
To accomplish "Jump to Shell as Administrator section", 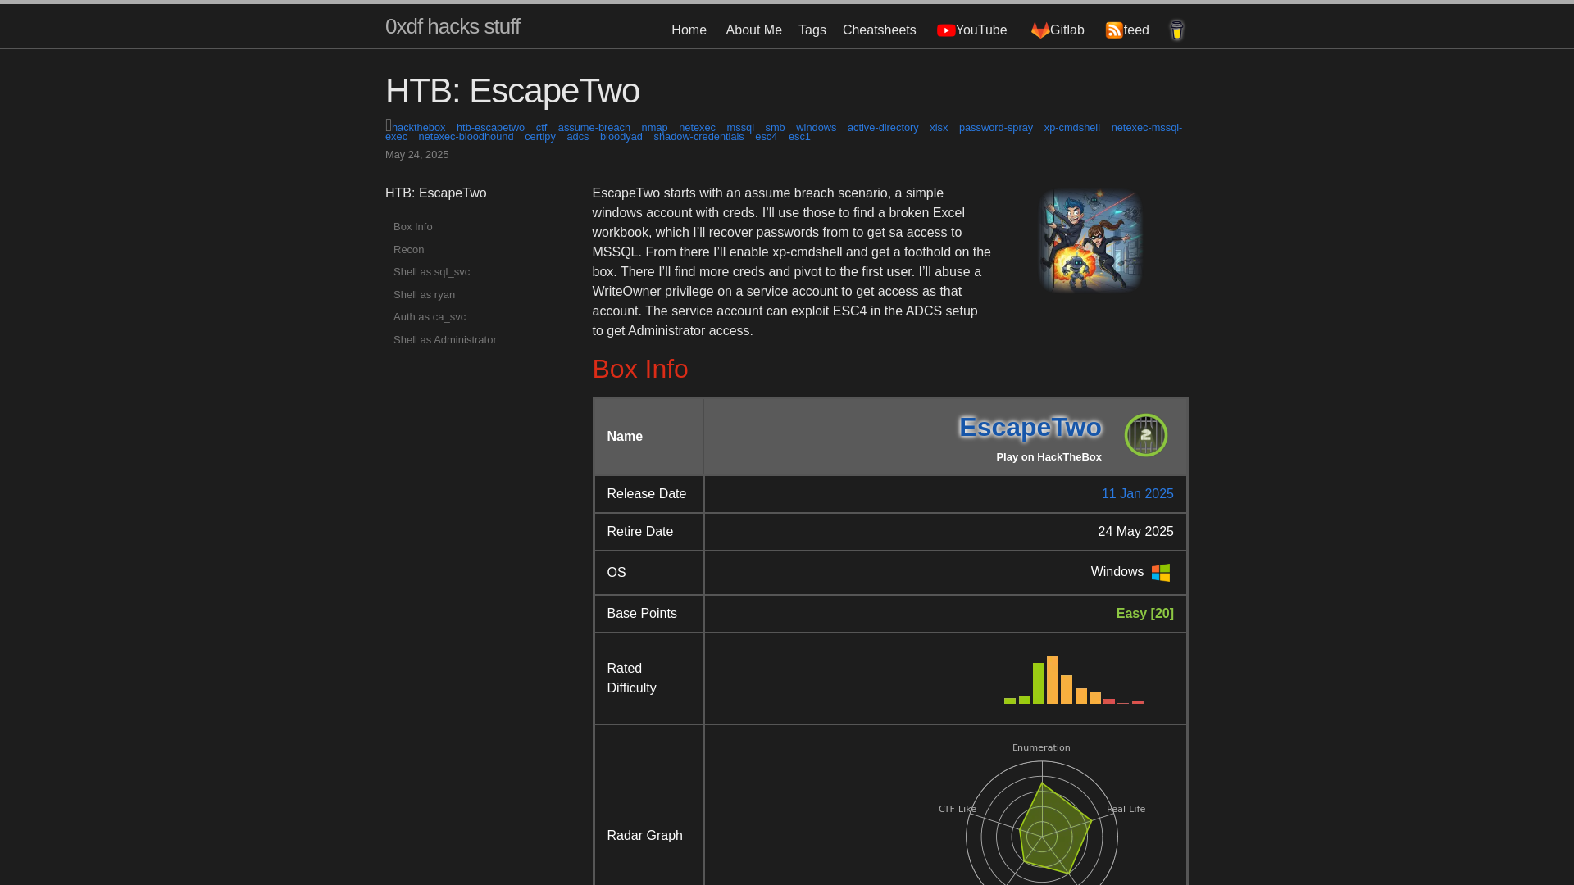I will point(444,340).
